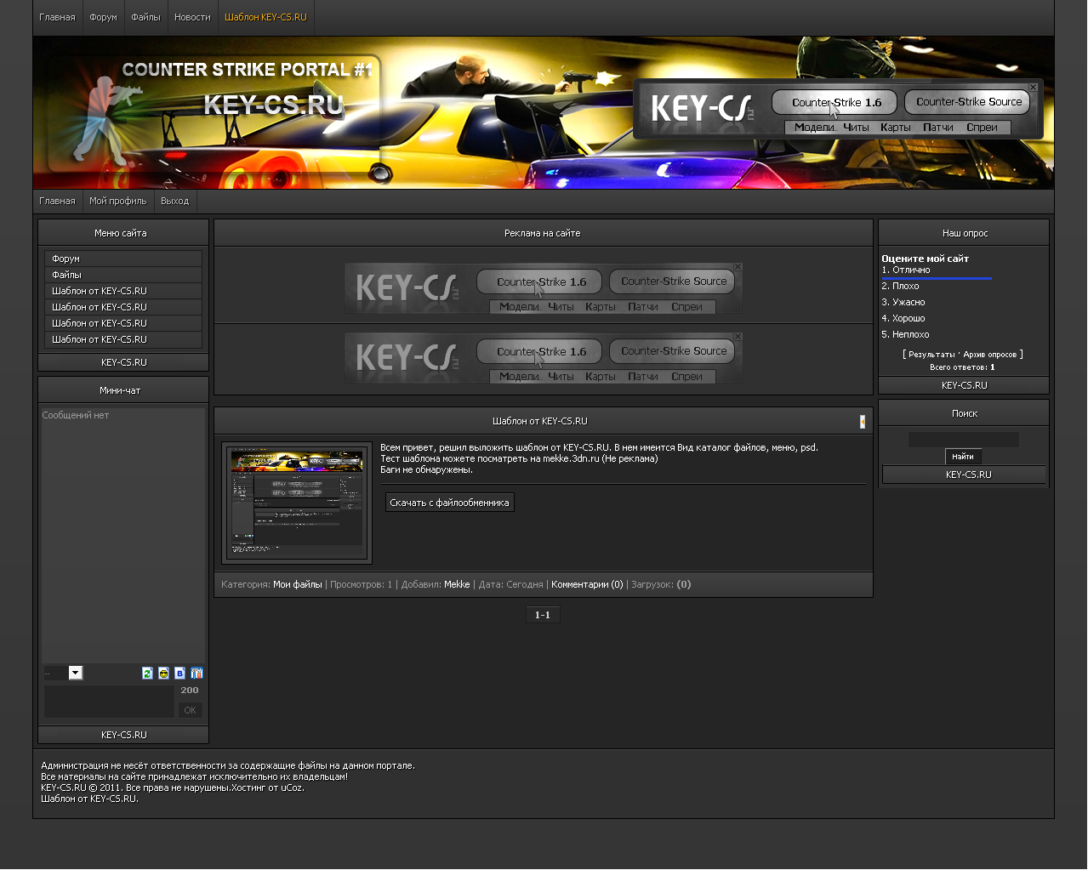Select Спреи in the header banner
This screenshot has height=870, width=1088.
click(x=982, y=128)
